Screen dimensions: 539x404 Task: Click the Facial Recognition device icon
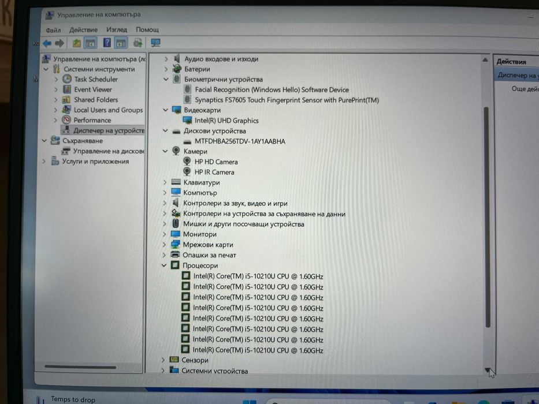187,89
